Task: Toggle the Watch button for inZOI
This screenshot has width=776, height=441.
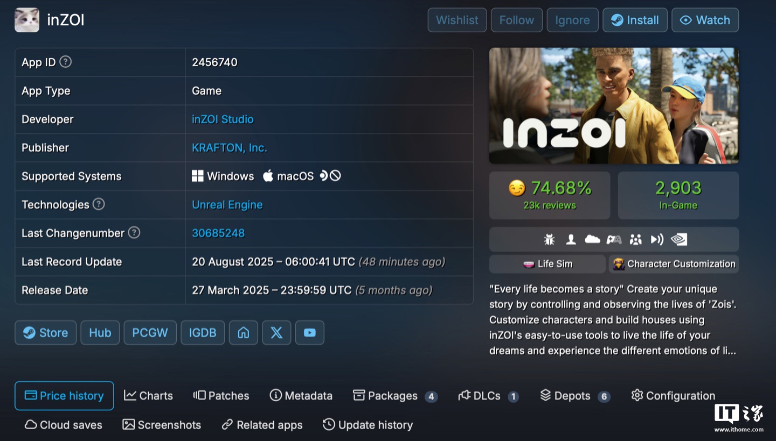Action: 705,20
